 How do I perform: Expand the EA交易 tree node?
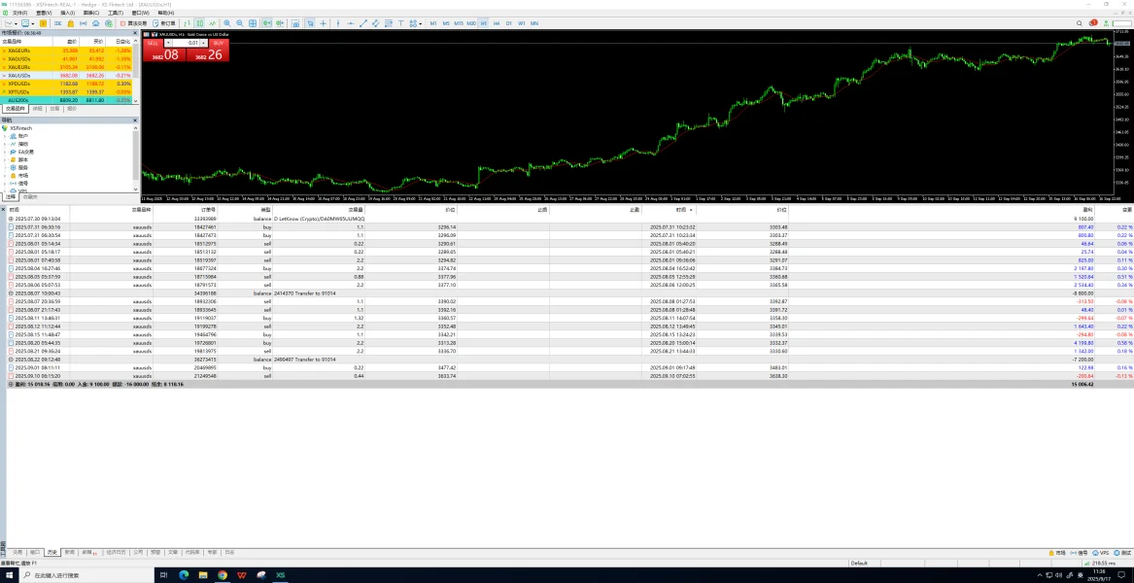[5, 152]
